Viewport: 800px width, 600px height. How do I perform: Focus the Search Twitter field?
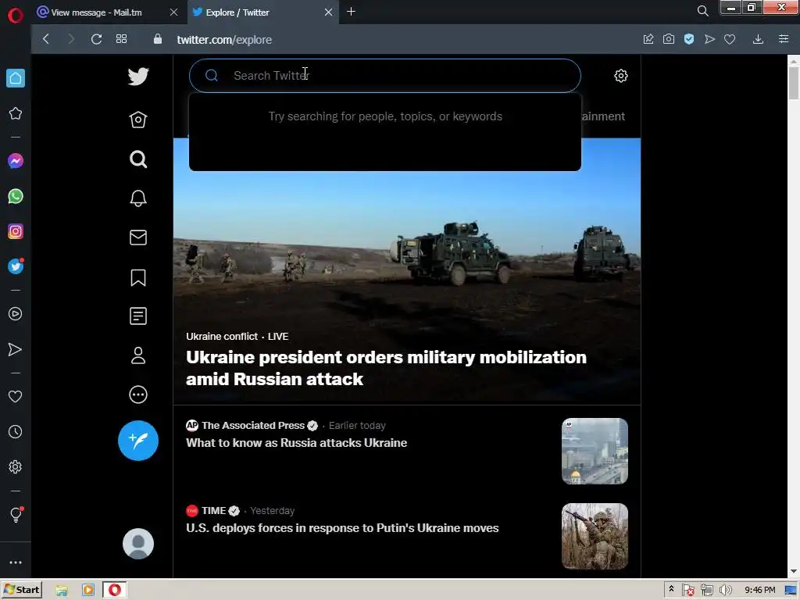coord(384,76)
